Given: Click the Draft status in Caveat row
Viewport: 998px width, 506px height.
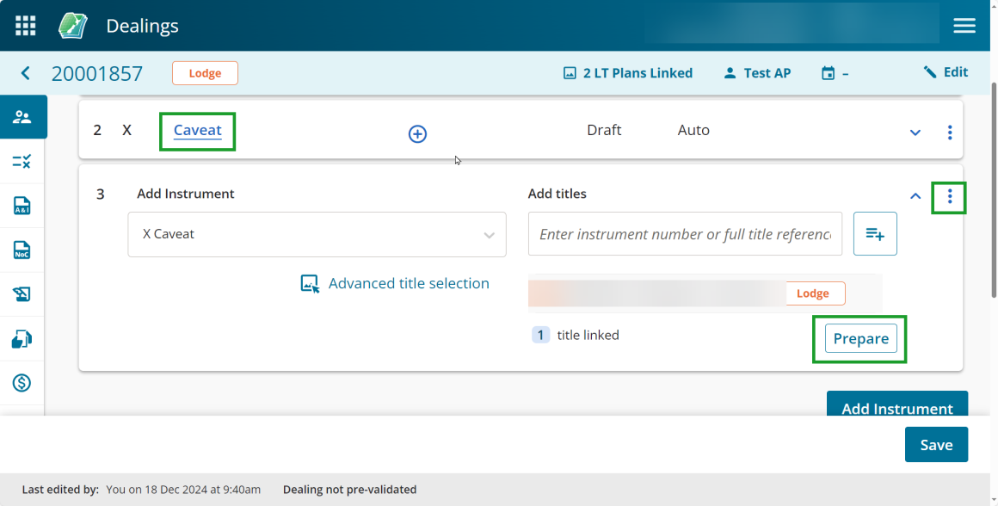Looking at the screenshot, I should pos(604,130).
